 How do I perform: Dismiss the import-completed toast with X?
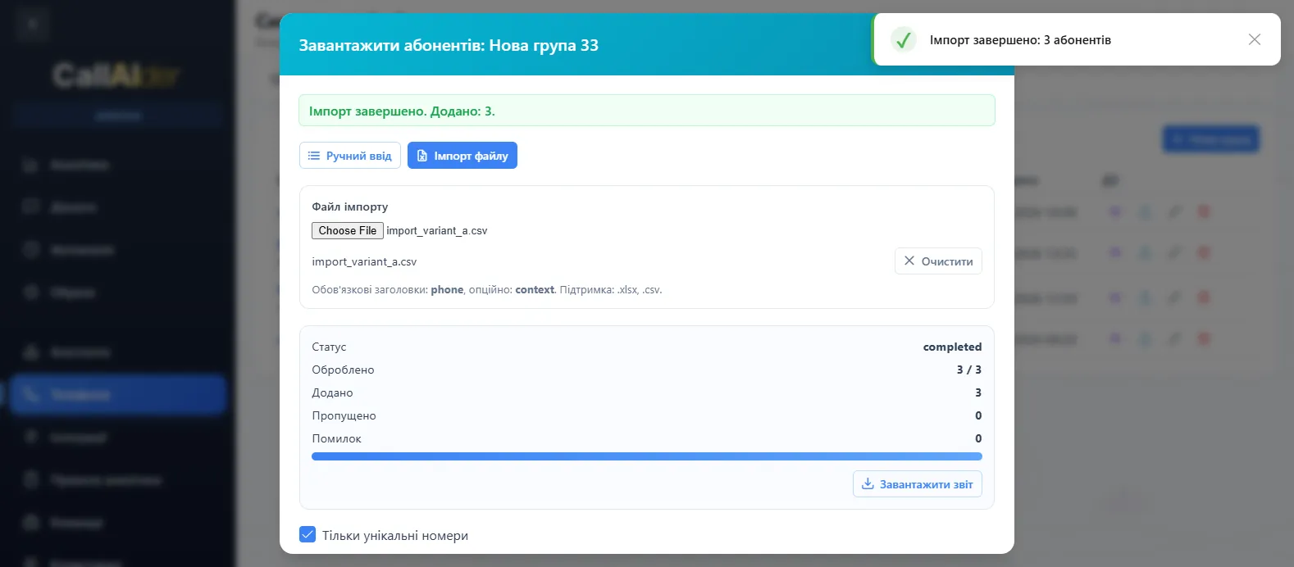click(x=1255, y=39)
